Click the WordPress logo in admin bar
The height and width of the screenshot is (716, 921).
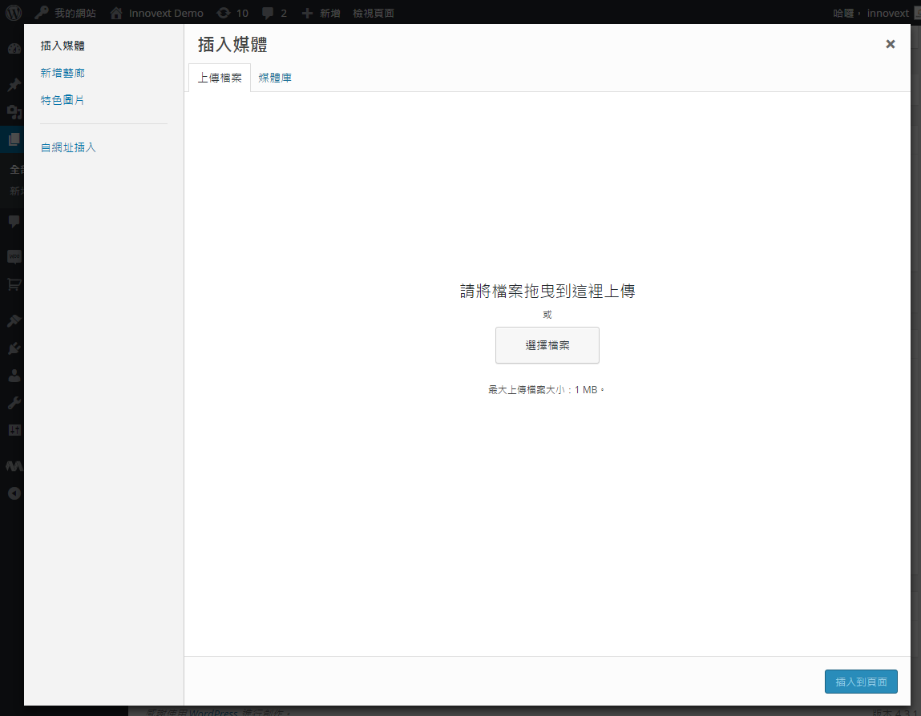[x=14, y=13]
